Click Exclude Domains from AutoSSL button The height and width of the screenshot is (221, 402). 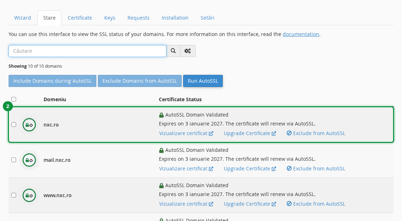[140, 81]
